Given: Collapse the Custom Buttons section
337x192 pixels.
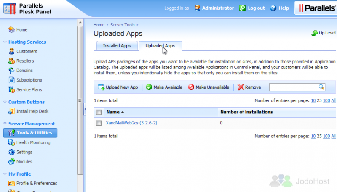Looking at the screenshot, I should coord(5,102).
